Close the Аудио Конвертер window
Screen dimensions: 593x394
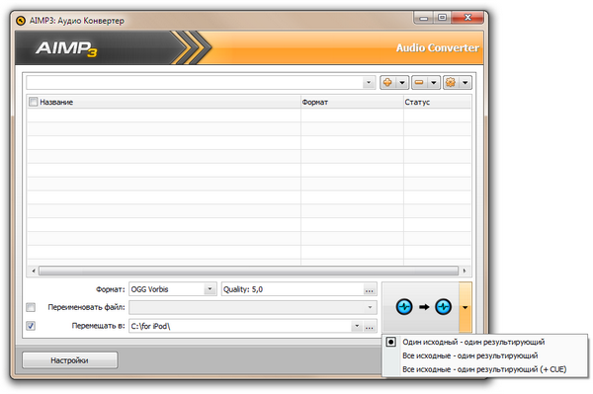[x=467, y=18]
